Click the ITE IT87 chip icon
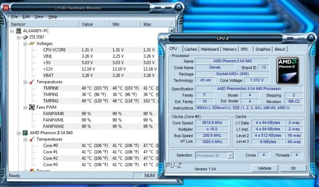 click(25, 37)
